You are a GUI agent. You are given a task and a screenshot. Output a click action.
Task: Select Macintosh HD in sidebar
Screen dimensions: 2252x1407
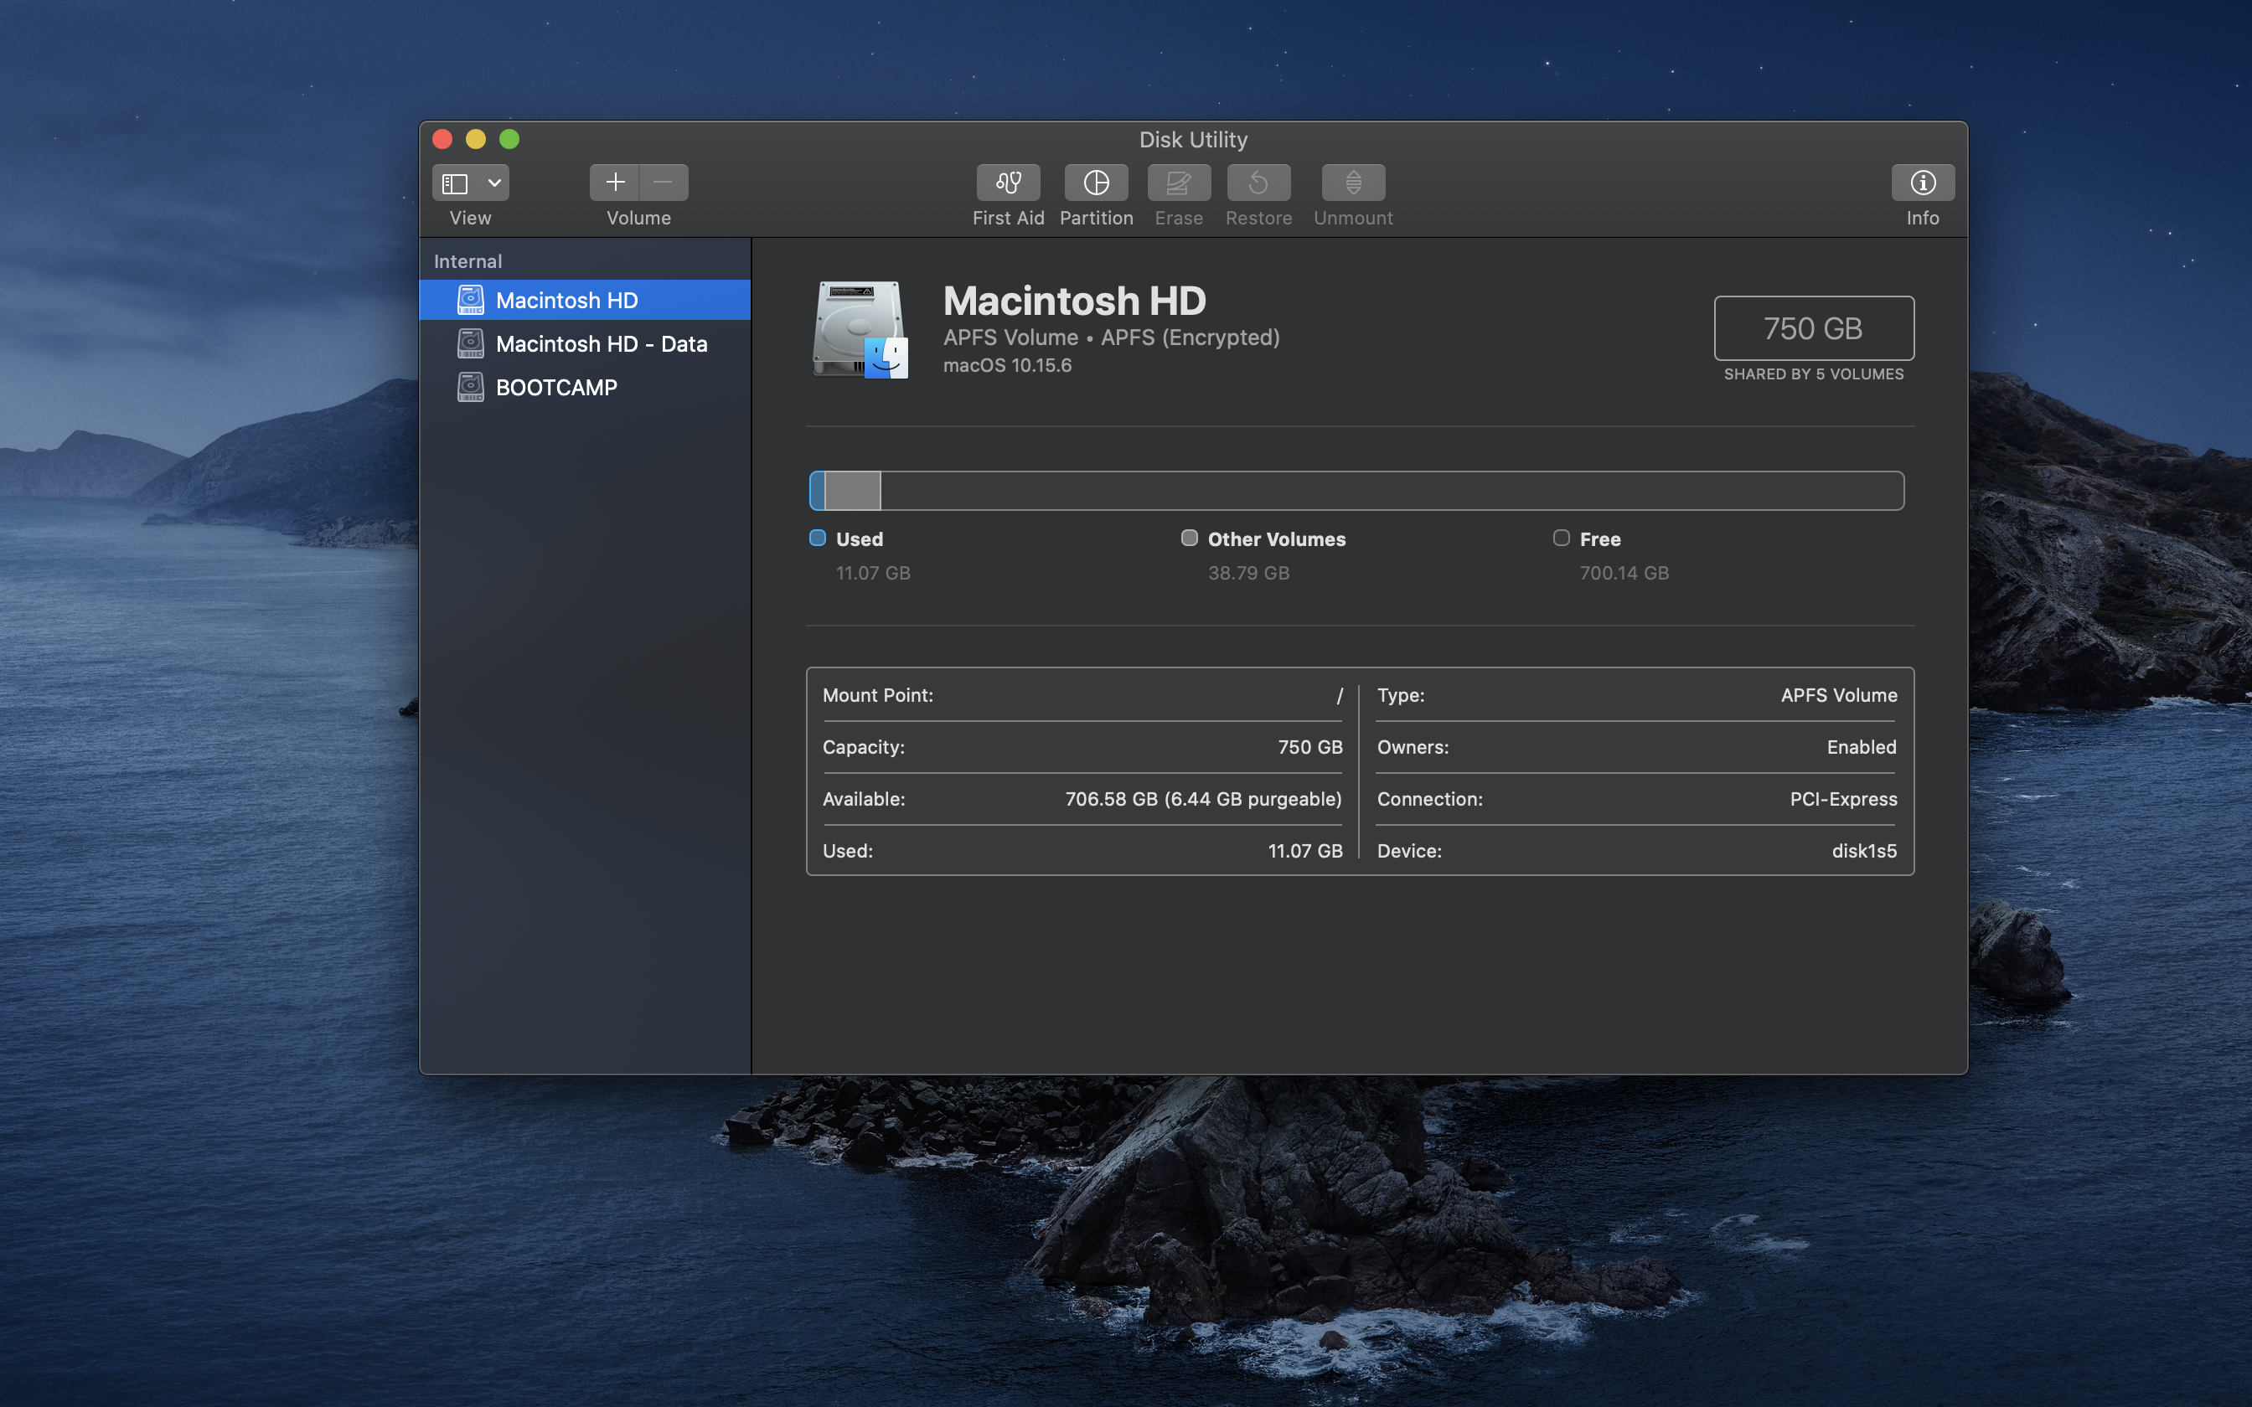point(566,301)
